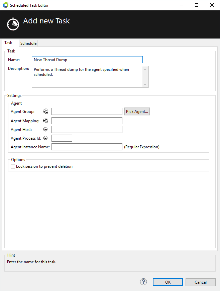Screen dimensions: 220x291
Task: Click the Agent Mapping icon
Action: (45, 121)
